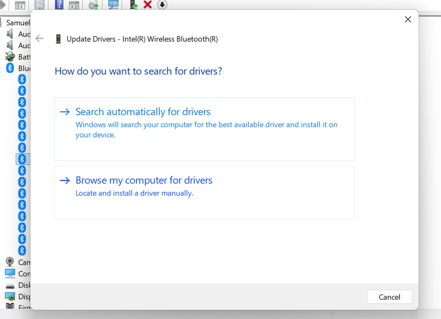
Task: Click the Bluetooth category icon in tree
Action: [x=10, y=68]
